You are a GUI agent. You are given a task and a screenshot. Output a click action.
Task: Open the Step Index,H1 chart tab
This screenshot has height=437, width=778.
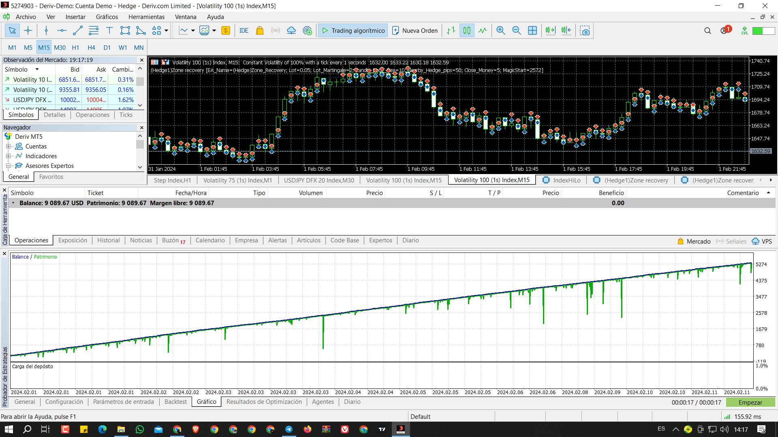172,180
